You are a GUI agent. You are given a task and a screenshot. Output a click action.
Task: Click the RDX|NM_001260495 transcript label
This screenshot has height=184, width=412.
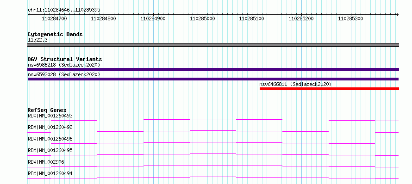[x=50, y=150]
